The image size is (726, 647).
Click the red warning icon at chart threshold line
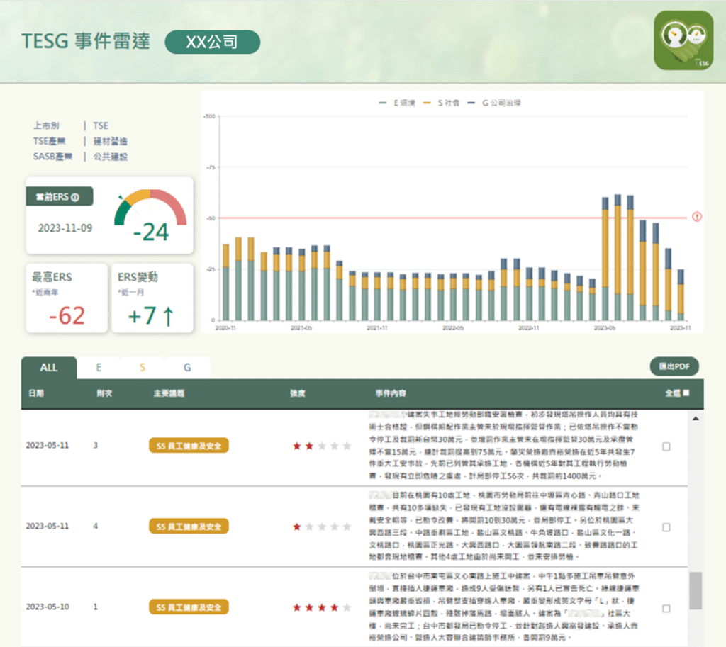point(697,217)
